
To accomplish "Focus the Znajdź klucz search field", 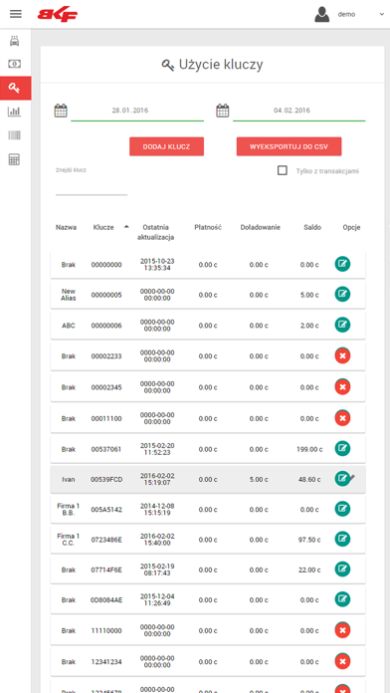I will [x=92, y=186].
